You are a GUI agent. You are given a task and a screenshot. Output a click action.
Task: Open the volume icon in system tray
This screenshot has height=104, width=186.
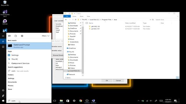[151, 101]
